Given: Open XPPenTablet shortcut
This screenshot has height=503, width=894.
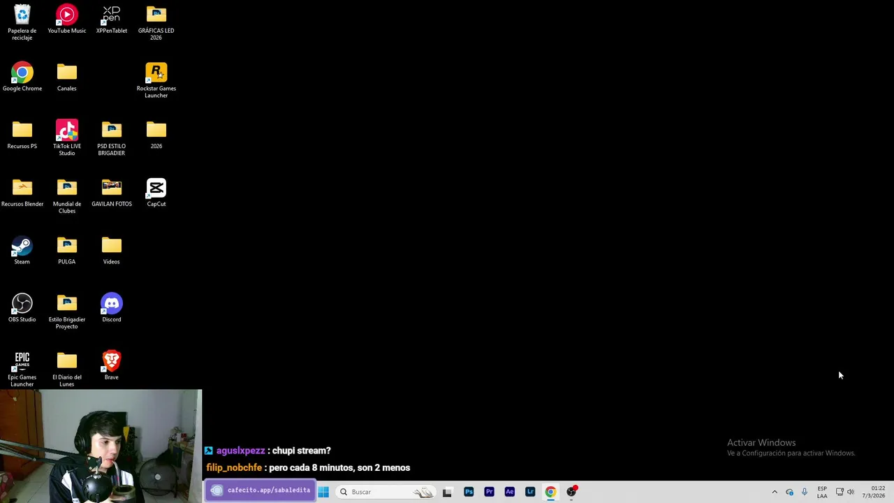Looking at the screenshot, I should pos(112,19).
